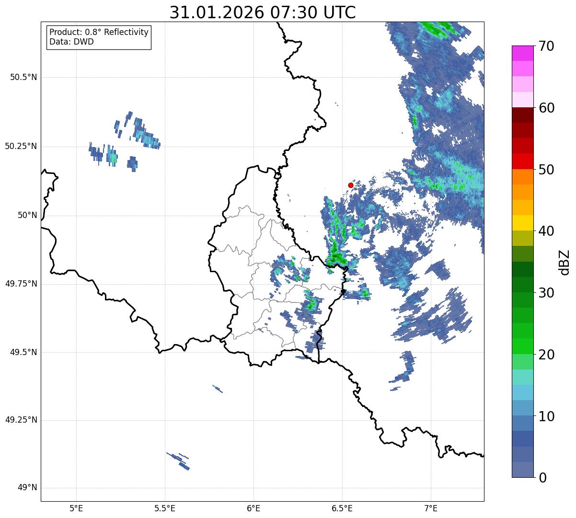Click the '5°E' longitude label
576x518 pixels.
coord(76,508)
